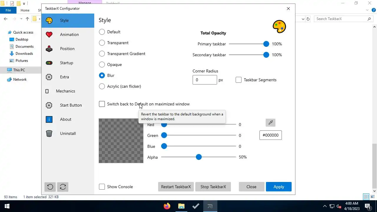
Task: Open Firefox from the taskbar
Action: click(x=167, y=206)
